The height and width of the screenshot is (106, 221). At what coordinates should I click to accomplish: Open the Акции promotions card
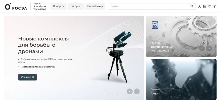(x=181, y=80)
